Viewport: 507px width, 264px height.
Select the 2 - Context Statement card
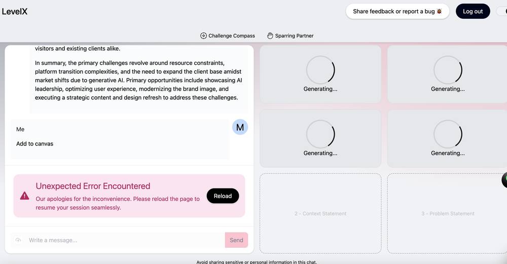click(x=320, y=213)
